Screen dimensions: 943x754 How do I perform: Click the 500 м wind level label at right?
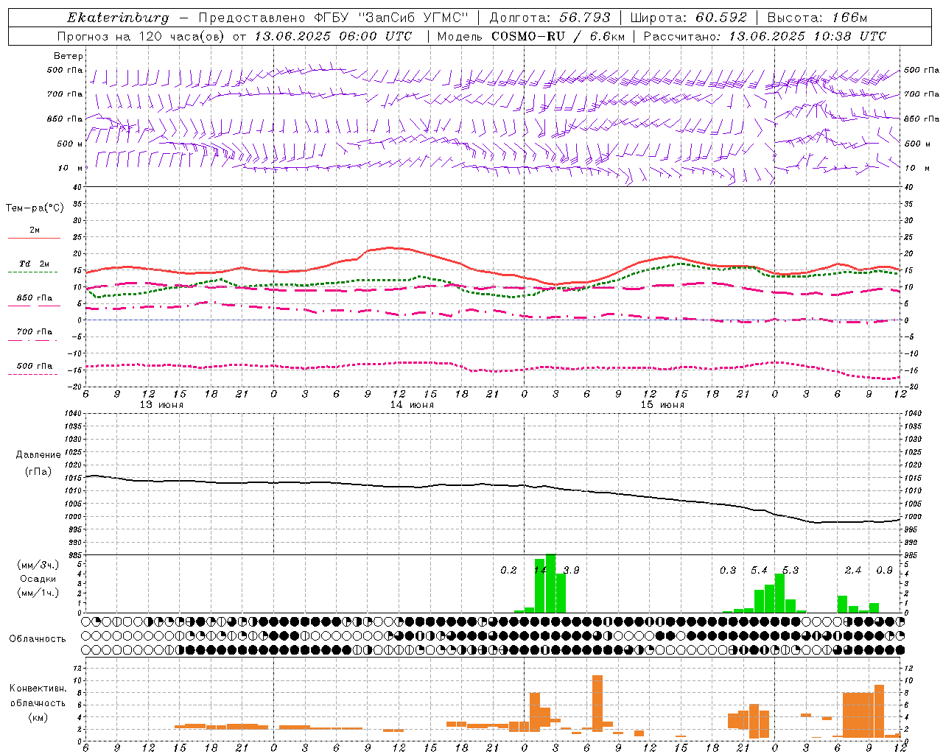[x=916, y=144]
